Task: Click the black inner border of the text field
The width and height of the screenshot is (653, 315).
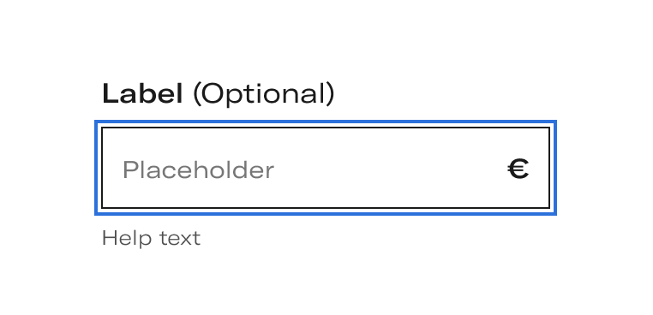Action: [326, 128]
